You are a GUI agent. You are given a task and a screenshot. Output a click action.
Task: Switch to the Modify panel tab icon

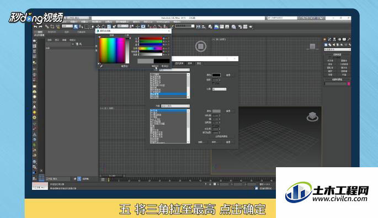pos(329,39)
